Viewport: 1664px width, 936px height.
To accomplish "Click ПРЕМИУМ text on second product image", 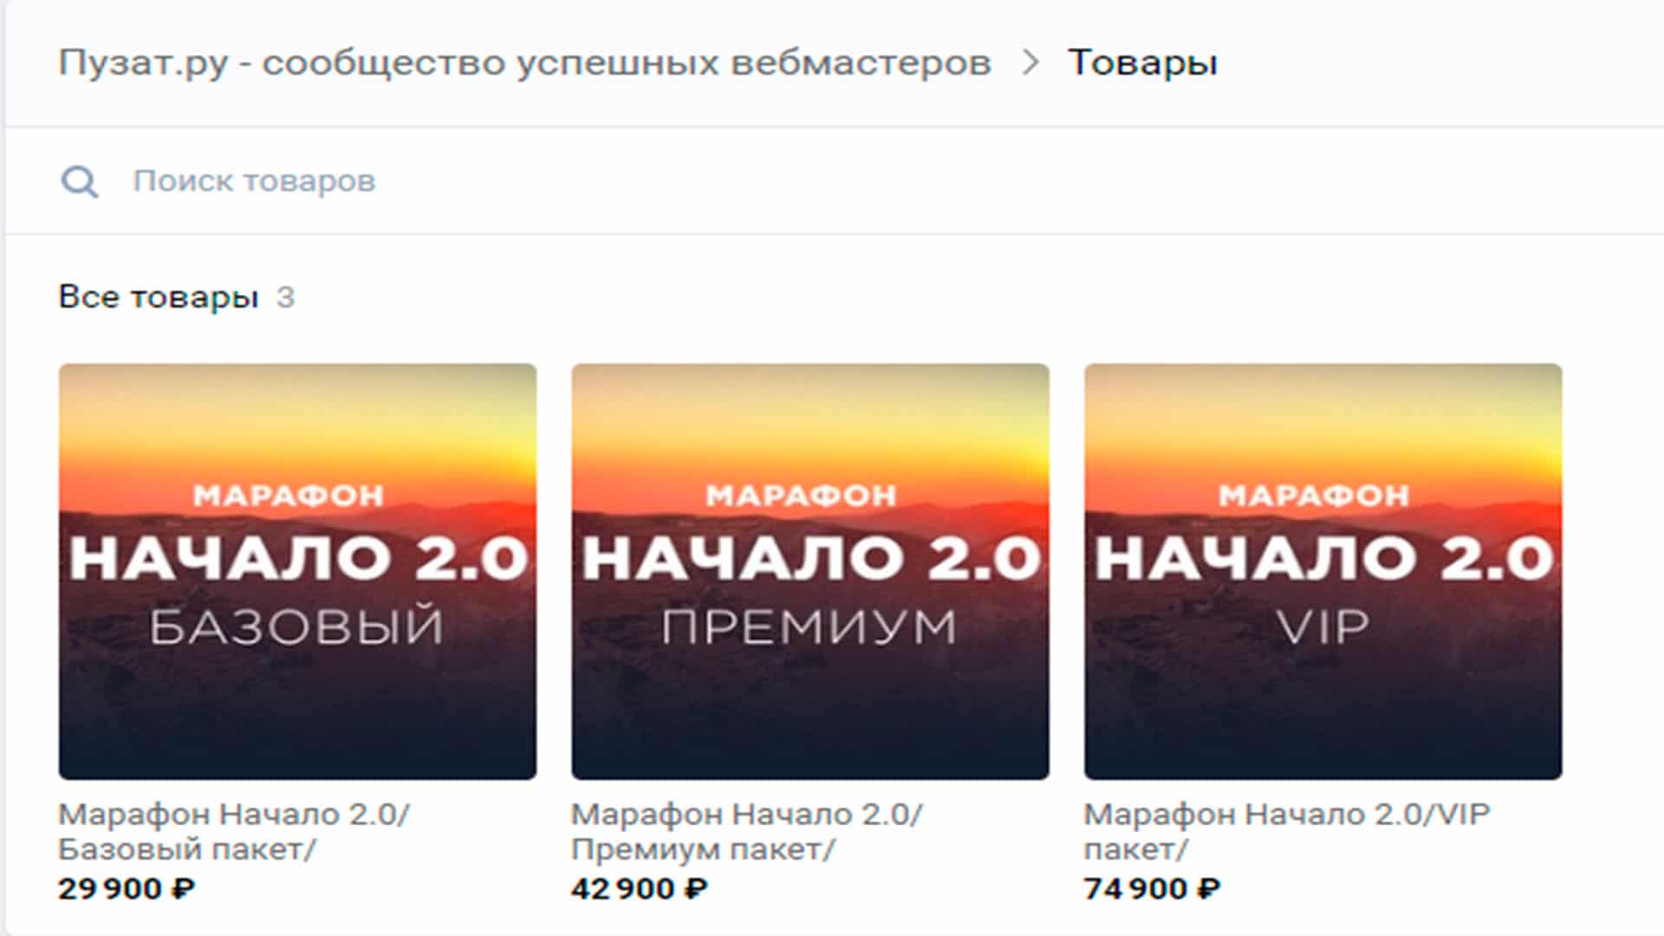I will [809, 627].
